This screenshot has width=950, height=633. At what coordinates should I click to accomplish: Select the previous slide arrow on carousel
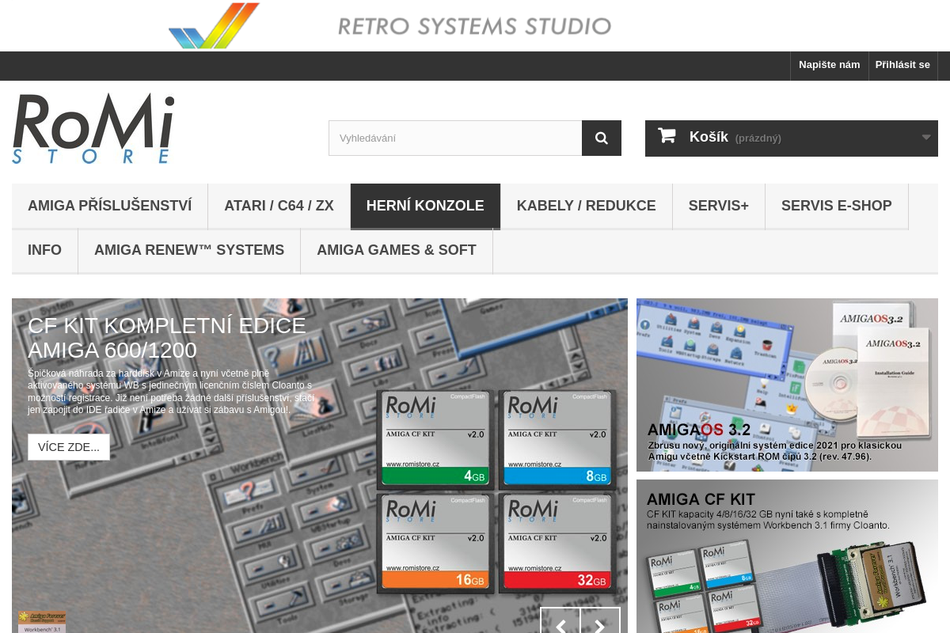click(x=560, y=624)
